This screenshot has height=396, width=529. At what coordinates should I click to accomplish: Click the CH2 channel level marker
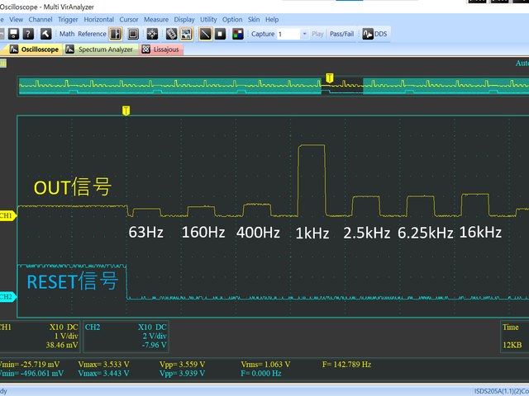7,296
